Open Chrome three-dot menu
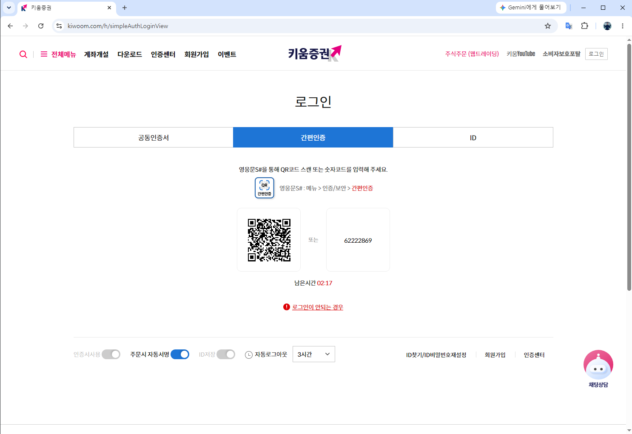 [x=623, y=26]
